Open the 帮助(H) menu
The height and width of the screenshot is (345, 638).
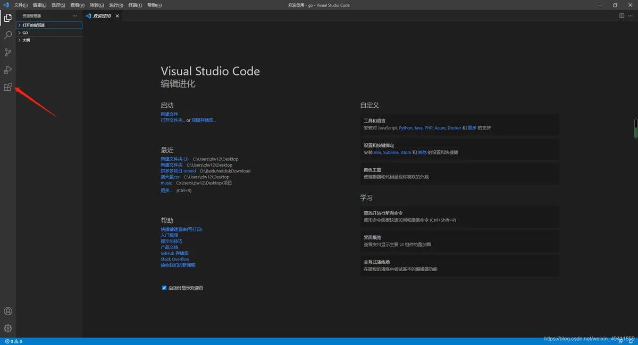[154, 5]
